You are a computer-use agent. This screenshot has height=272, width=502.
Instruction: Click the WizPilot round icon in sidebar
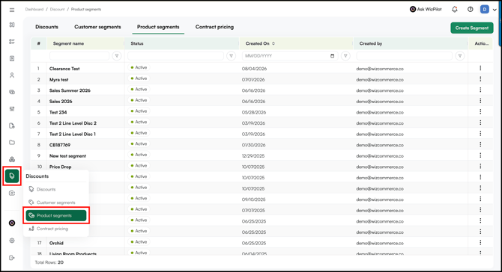tap(12, 223)
